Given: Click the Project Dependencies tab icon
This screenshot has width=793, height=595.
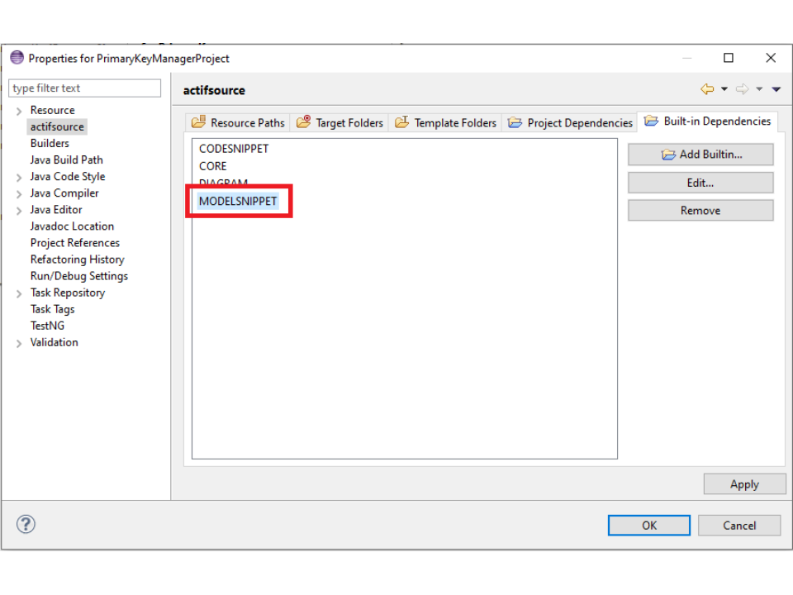Looking at the screenshot, I should pyautogui.click(x=515, y=122).
